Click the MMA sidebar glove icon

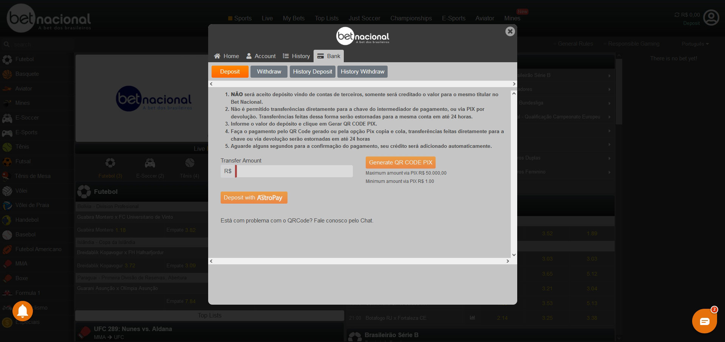point(7,264)
